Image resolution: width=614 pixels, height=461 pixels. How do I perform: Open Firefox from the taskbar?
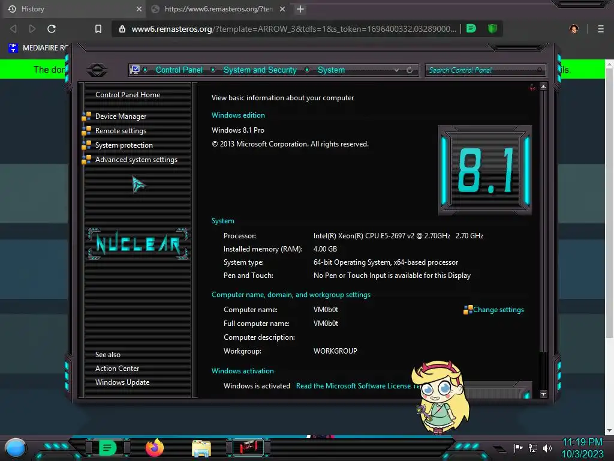pos(155,448)
